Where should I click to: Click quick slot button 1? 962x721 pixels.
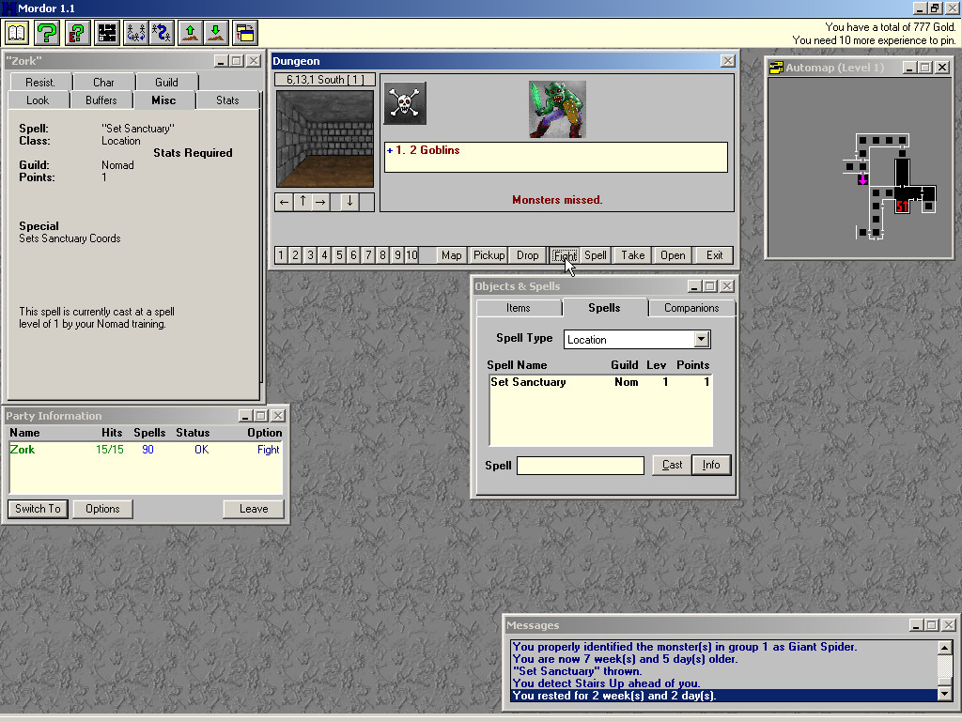[x=281, y=255]
